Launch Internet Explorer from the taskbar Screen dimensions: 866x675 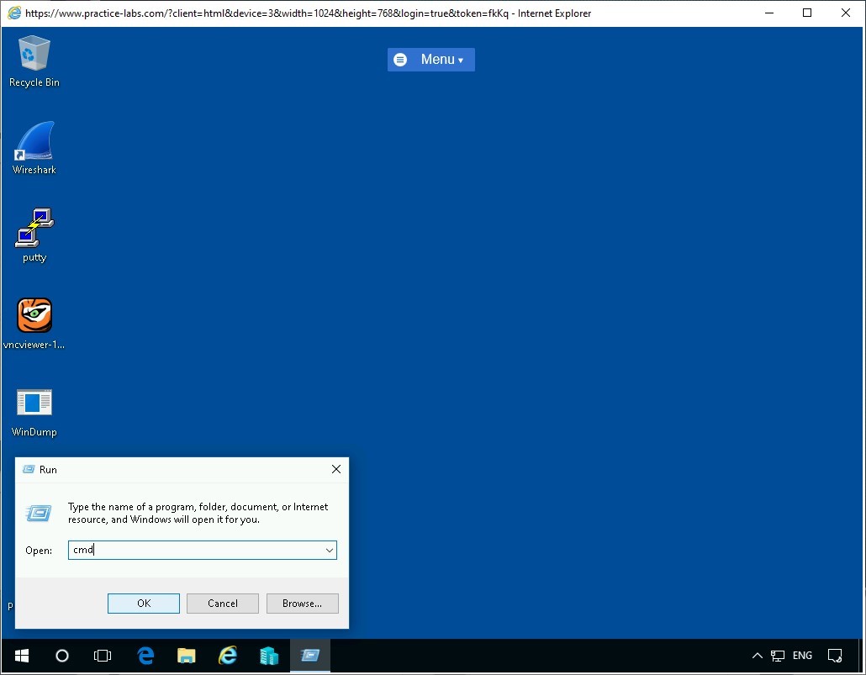(228, 656)
